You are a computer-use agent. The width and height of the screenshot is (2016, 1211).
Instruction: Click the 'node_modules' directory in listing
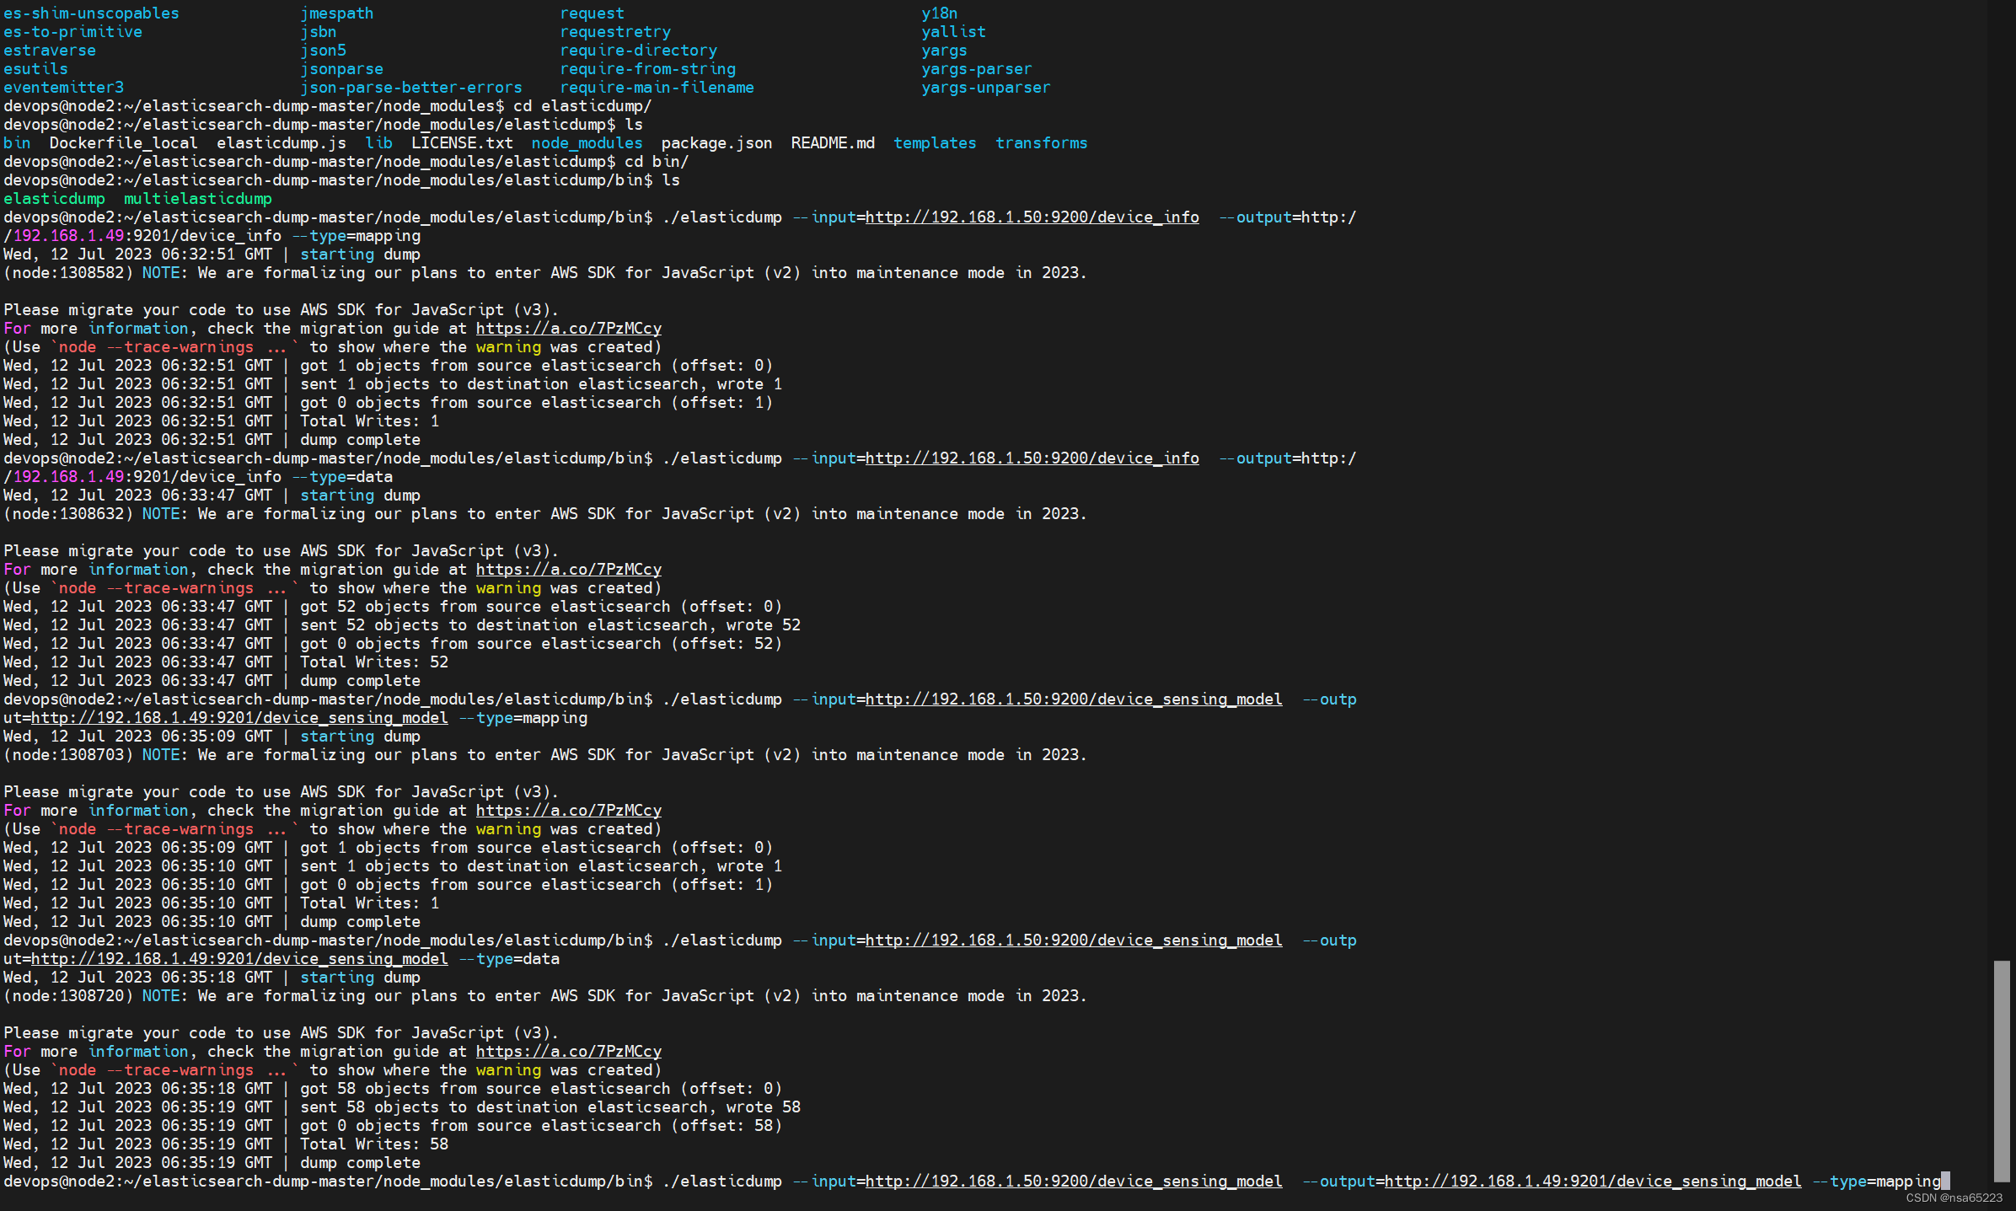pos(587,143)
